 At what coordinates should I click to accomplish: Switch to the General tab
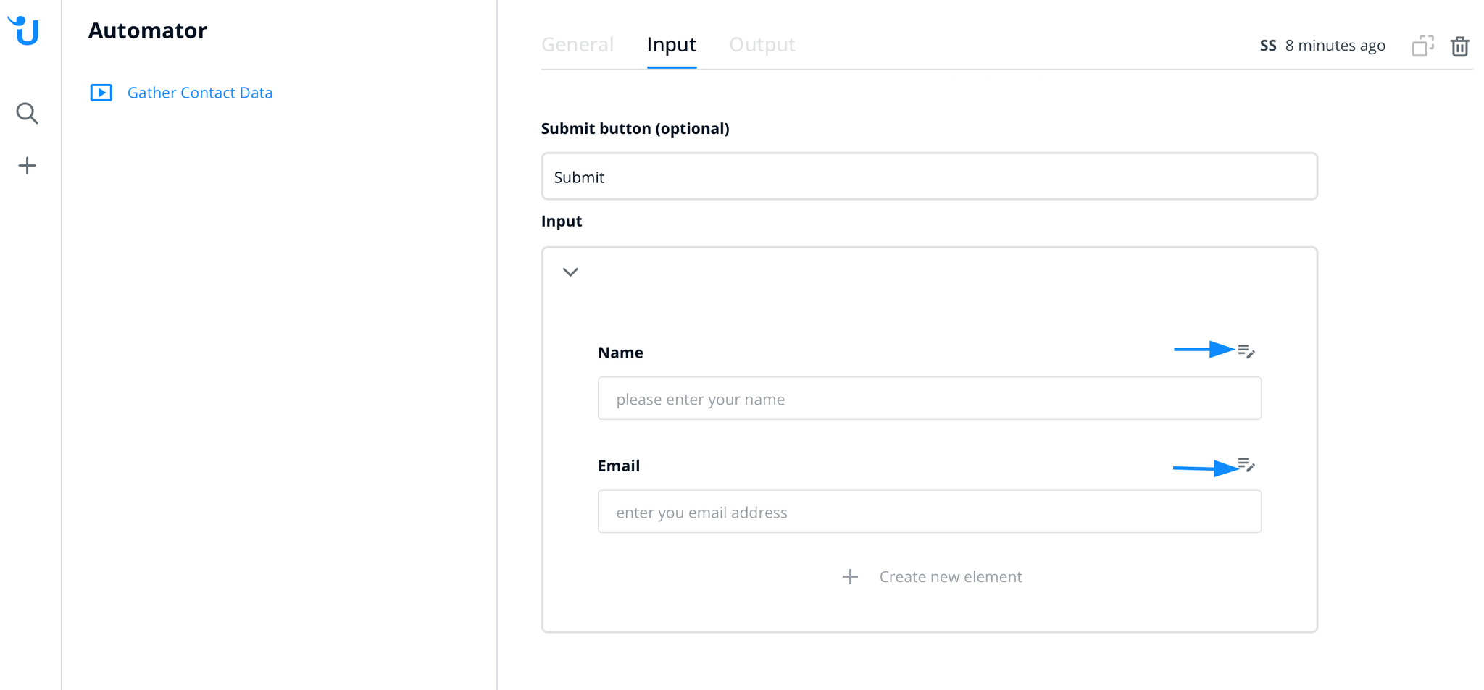pyautogui.click(x=578, y=45)
